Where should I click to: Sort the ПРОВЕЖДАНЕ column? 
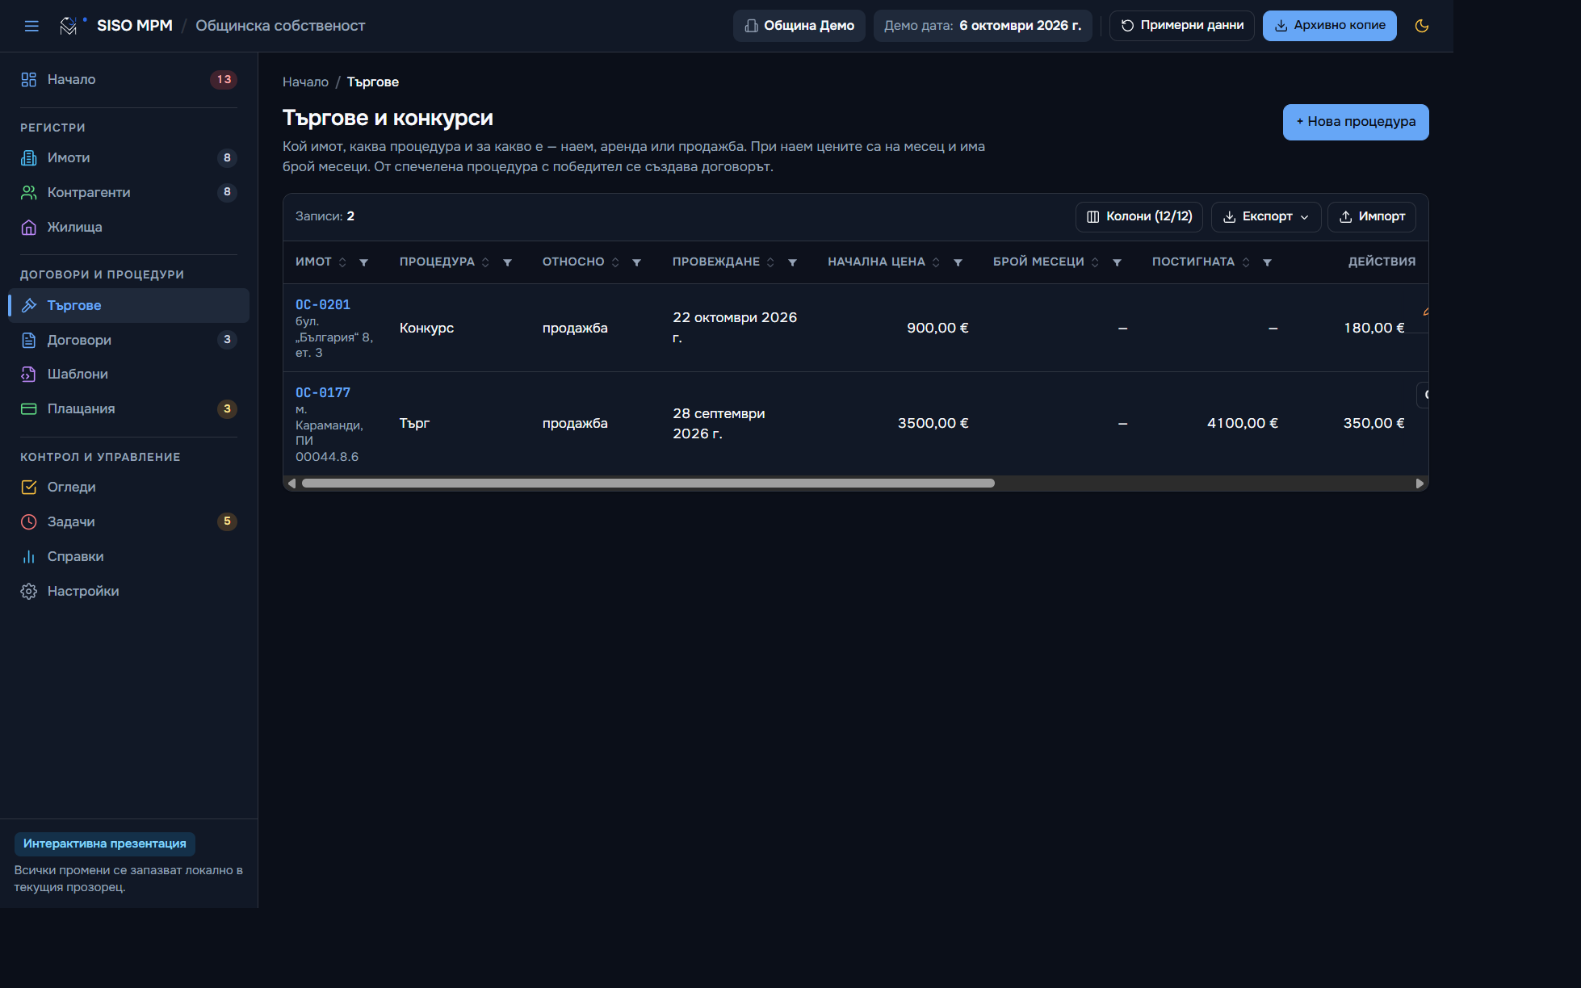(x=770, y=262)
